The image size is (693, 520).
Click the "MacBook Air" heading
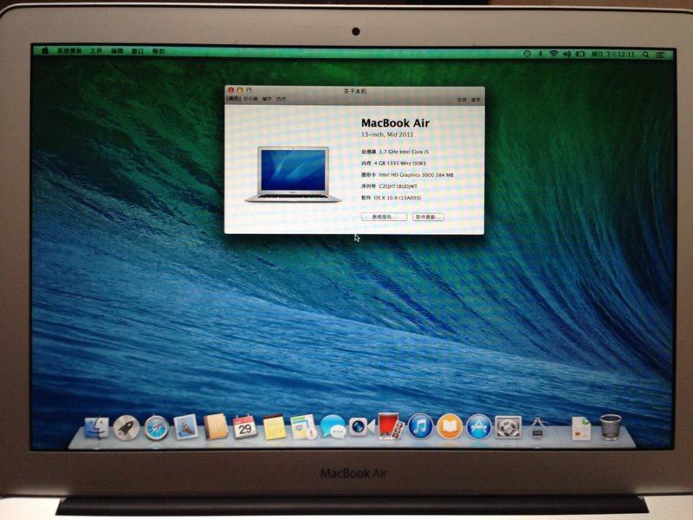pos(395,123)
